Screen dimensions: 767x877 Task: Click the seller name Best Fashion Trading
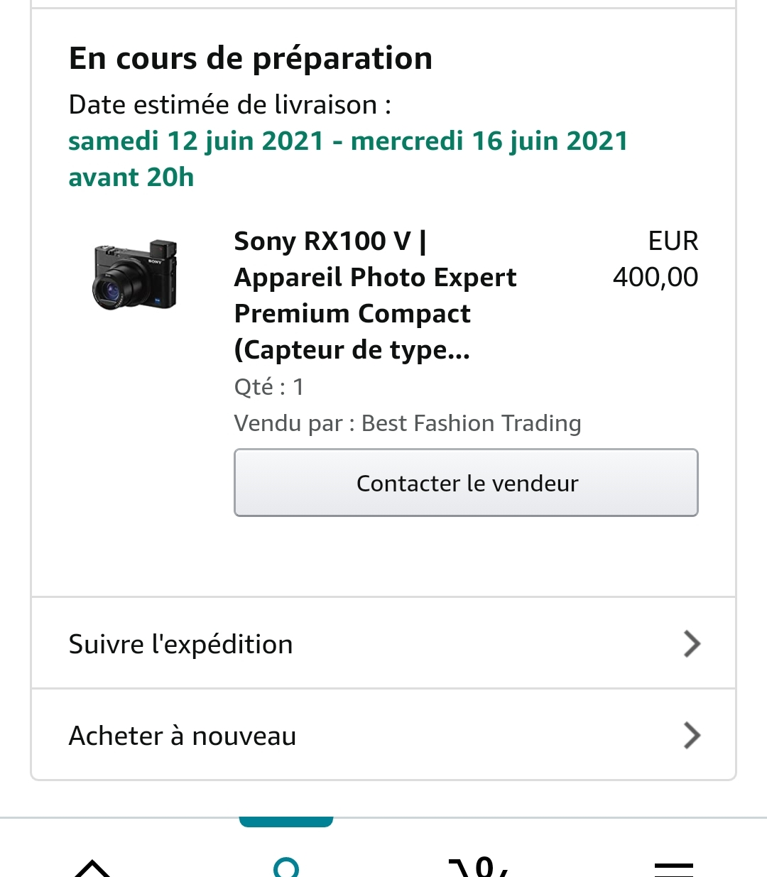pos(471,423)
